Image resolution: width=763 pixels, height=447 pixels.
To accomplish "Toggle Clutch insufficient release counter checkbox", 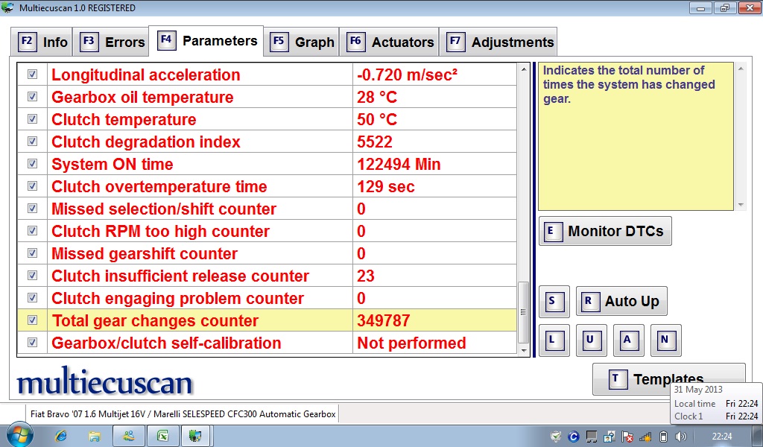I will point(32,276).
